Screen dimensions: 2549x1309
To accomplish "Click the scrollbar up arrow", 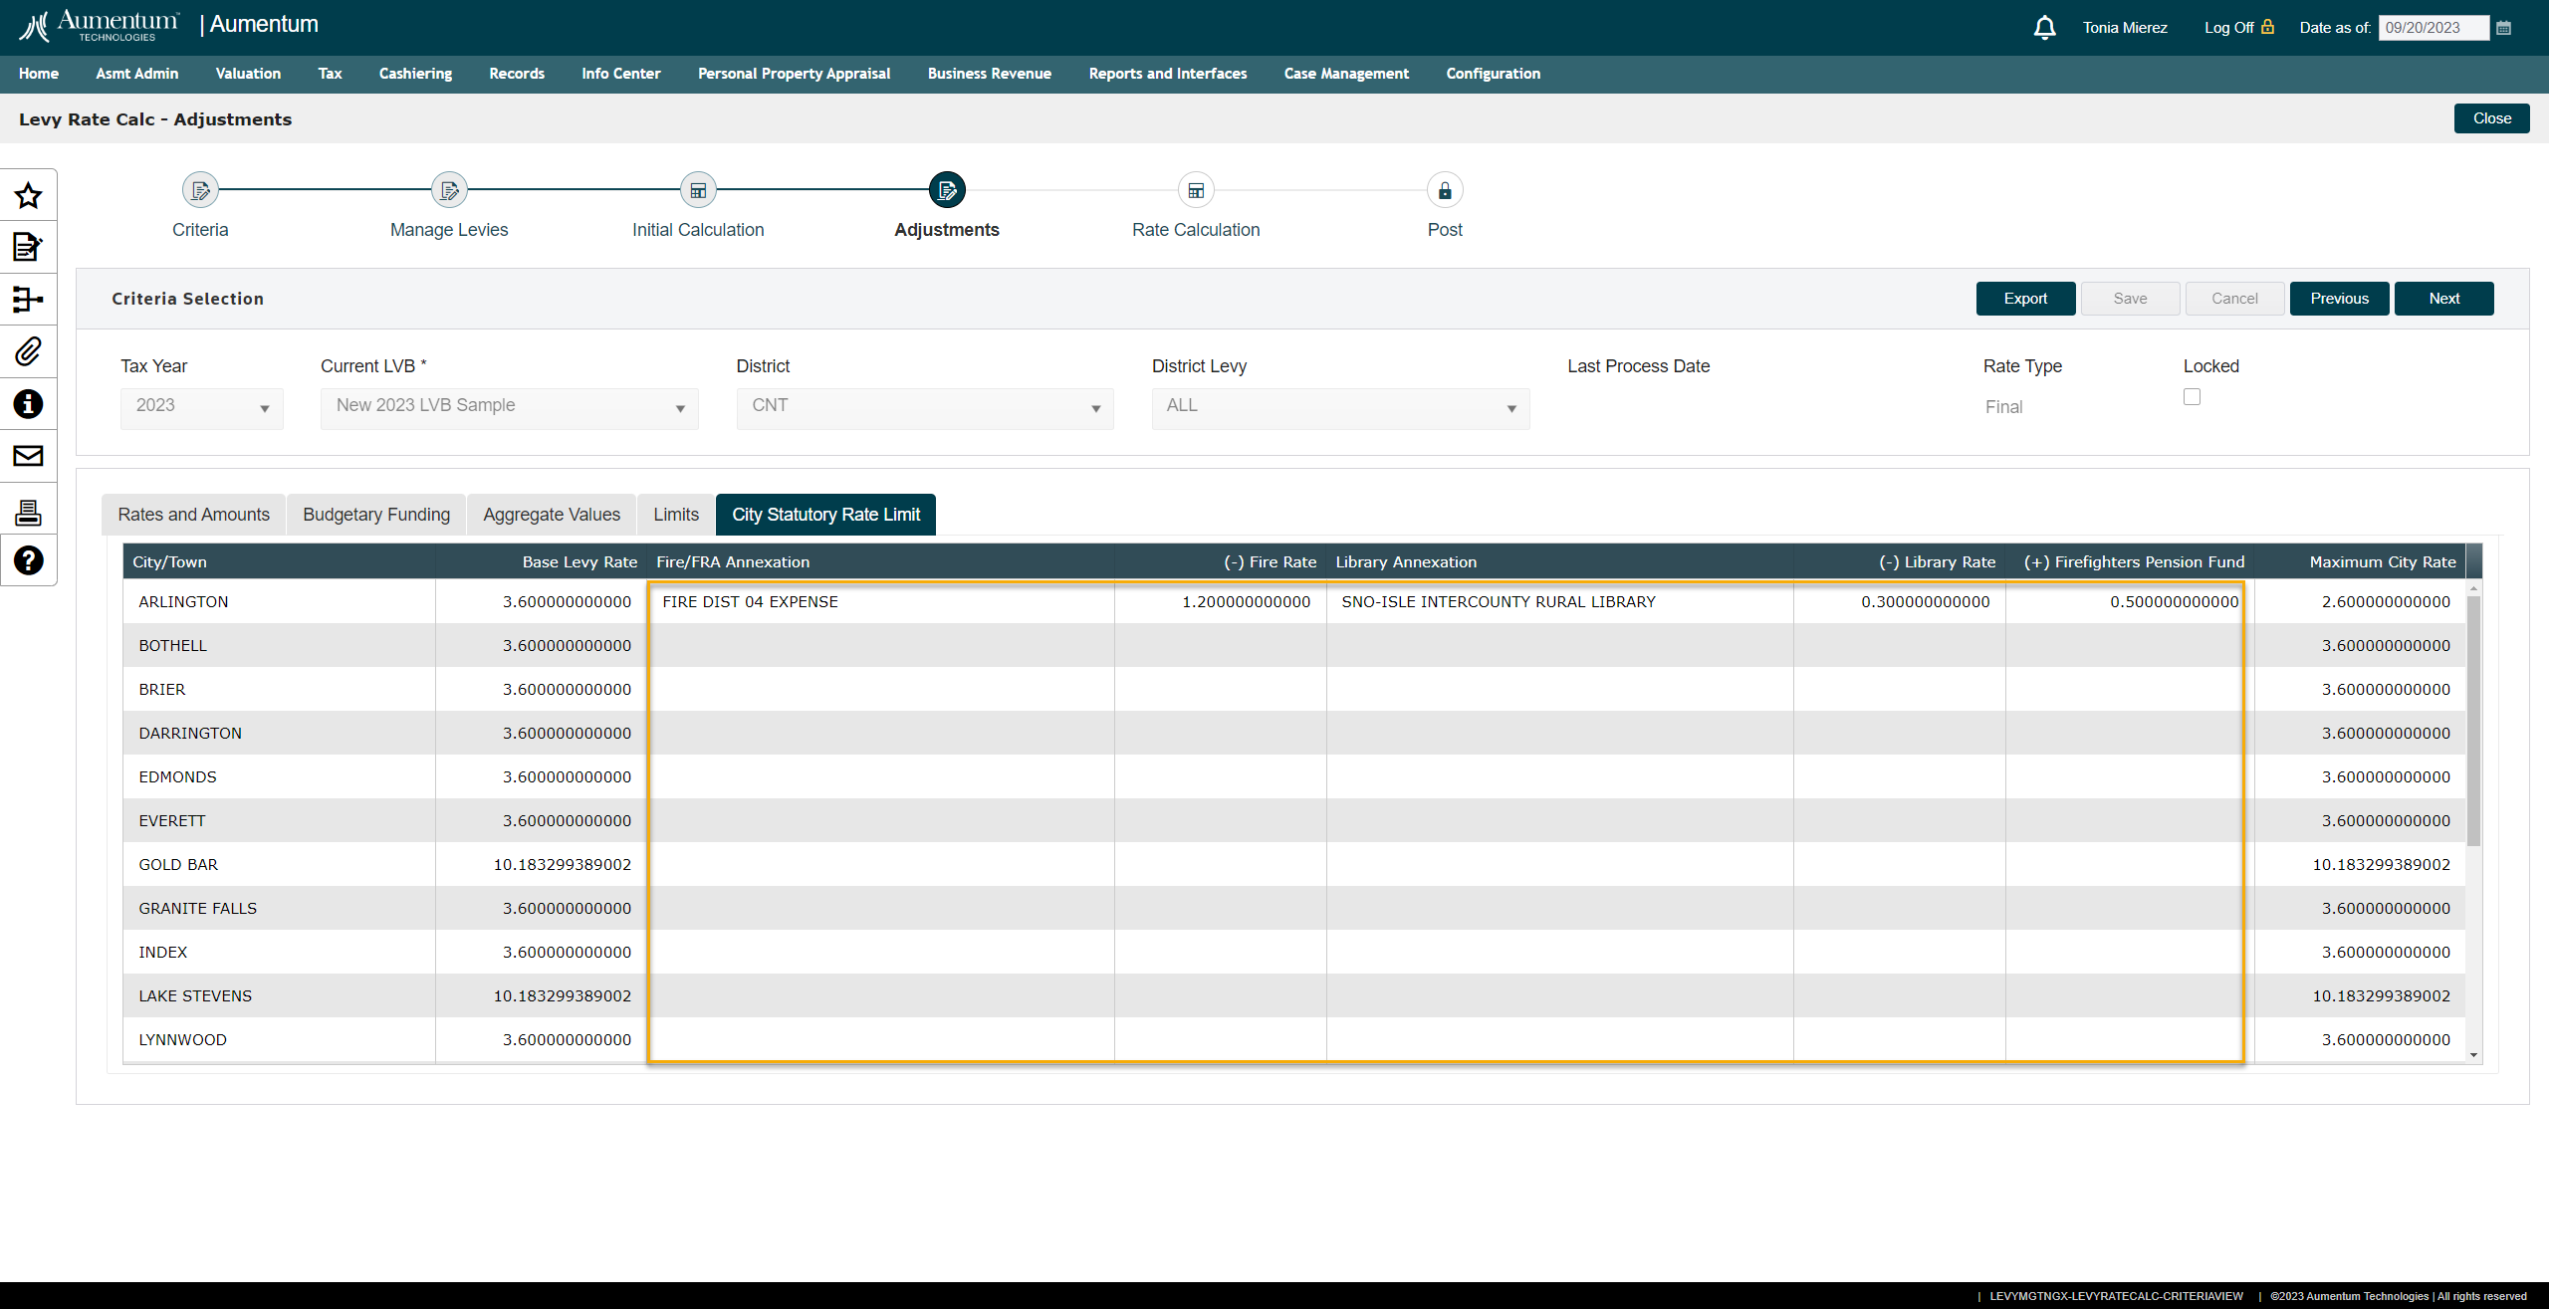I will pos(2473,588).
